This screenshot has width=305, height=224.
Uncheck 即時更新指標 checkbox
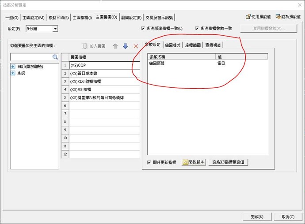coord(149,162)
